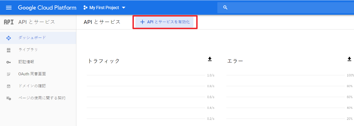Click the 認証情報 key icon

[9, 62]
